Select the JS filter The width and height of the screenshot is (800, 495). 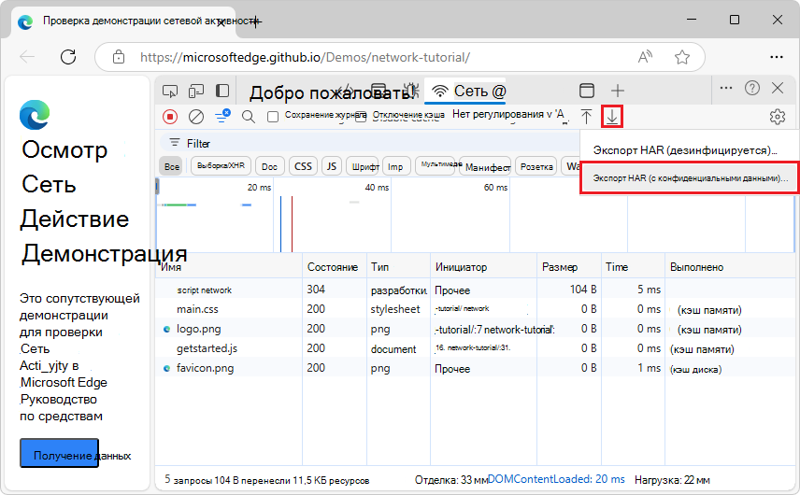coord(332,166)
